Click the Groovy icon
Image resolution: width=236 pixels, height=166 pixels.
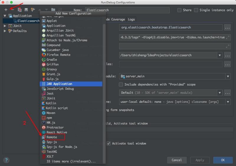pos(44,69)
